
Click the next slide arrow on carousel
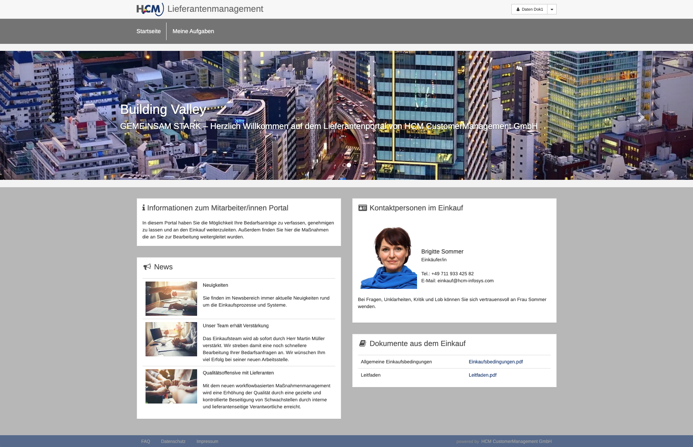click(641, 117)
